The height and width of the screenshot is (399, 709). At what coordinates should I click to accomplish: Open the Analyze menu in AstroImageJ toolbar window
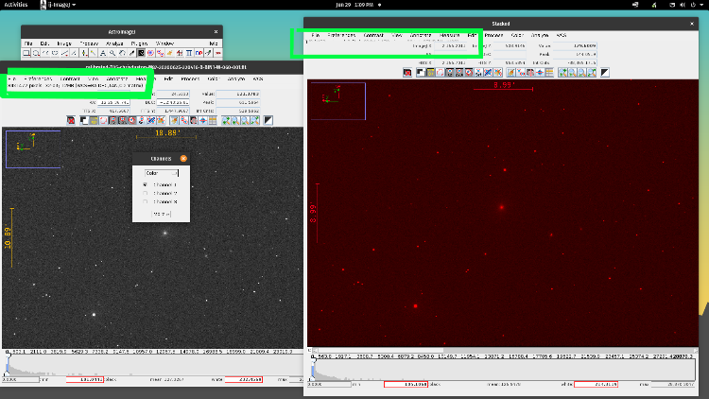pyautogui.click(x=114, y=43)
